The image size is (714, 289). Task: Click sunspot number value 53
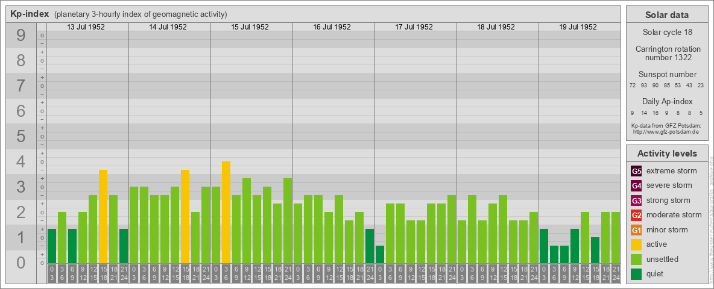pos(678,85)
